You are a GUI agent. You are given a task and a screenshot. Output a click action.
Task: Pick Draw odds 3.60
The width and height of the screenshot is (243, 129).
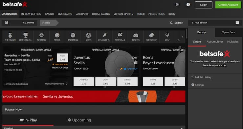click(105, 82)
